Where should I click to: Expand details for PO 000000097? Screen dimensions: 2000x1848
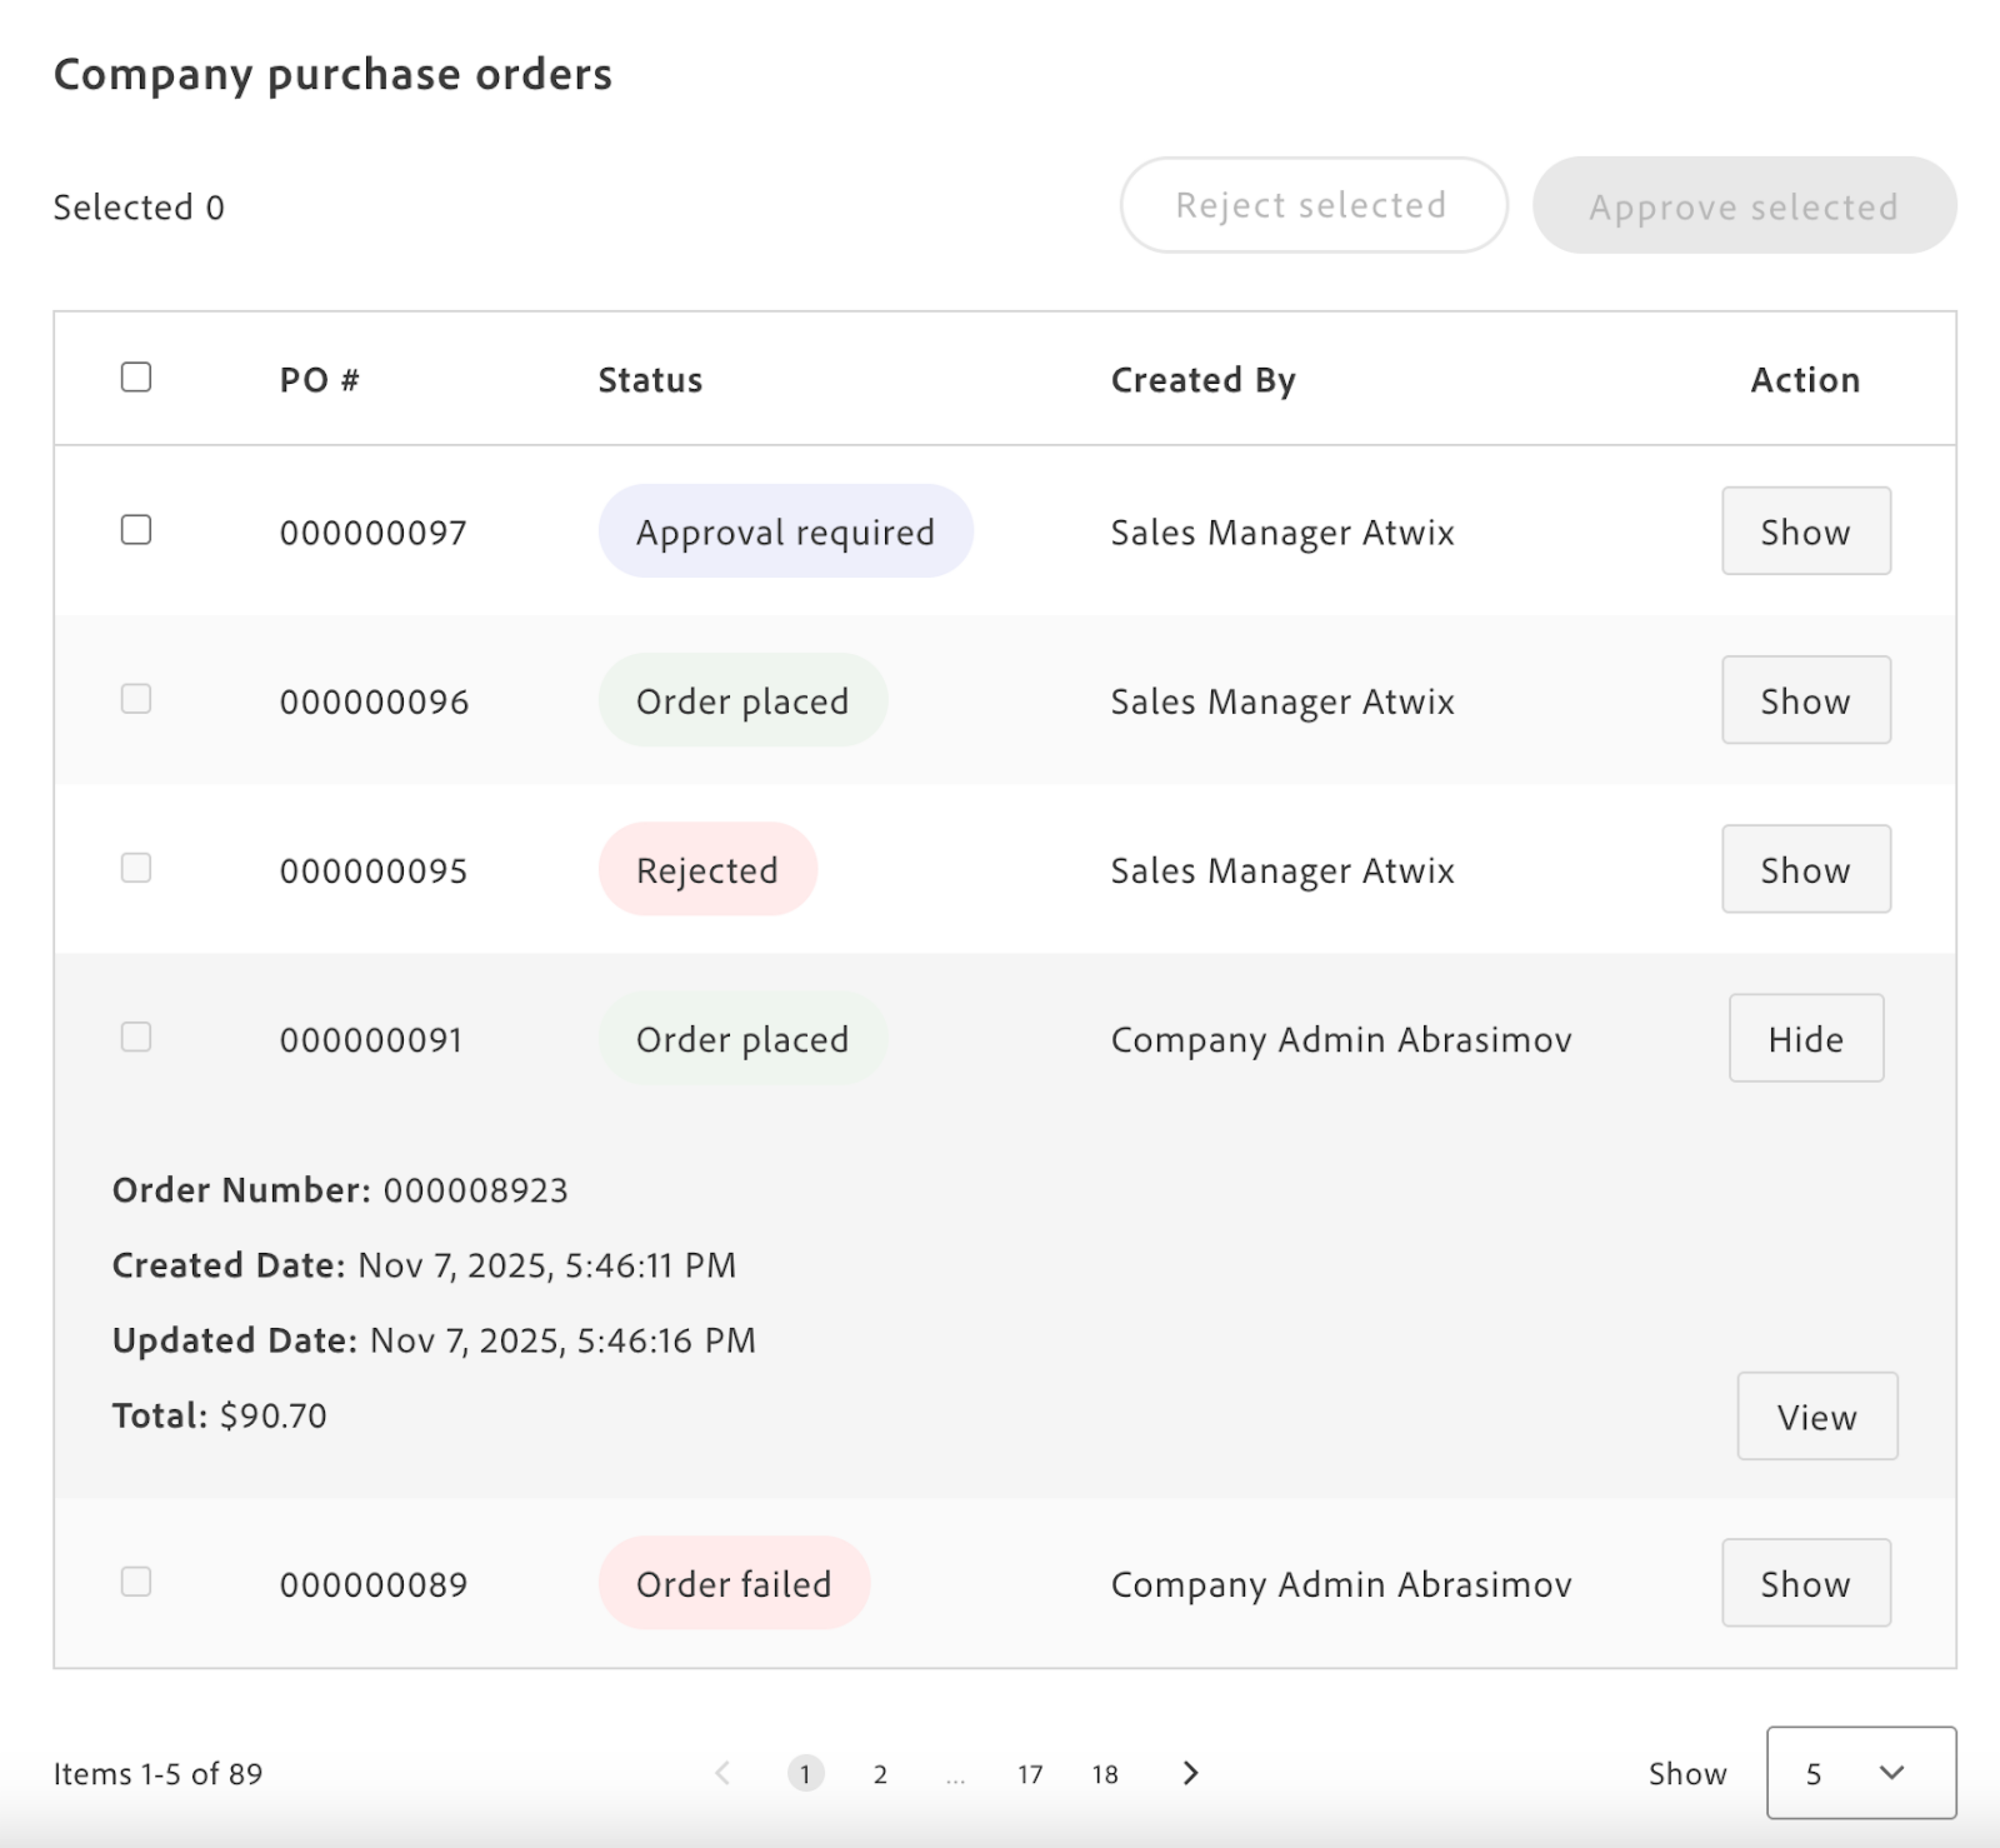(1805, 531)
